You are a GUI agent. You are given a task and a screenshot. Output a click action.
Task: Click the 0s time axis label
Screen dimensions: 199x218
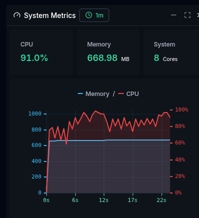pos(46,200)
